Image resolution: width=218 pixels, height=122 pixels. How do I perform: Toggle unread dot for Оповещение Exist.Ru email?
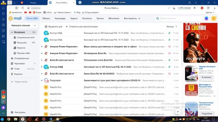pyautogui.click(x=42, y=54)
